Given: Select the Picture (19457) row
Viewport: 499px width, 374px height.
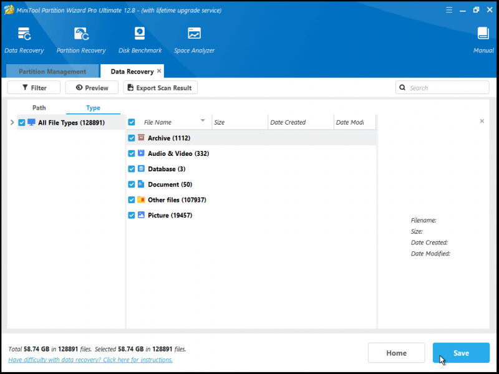Looking at the screenshot, I should pyautogui.click(x=251, y=215).
